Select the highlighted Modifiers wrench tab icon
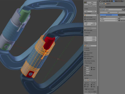Viewport: 125px width, 94px height. click(x=114, y=1)
